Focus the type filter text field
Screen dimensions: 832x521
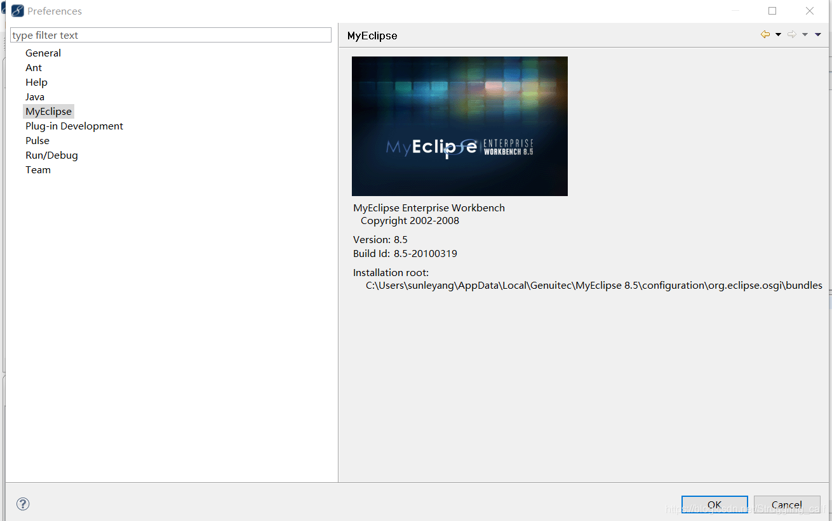click(x=171, y=35)
